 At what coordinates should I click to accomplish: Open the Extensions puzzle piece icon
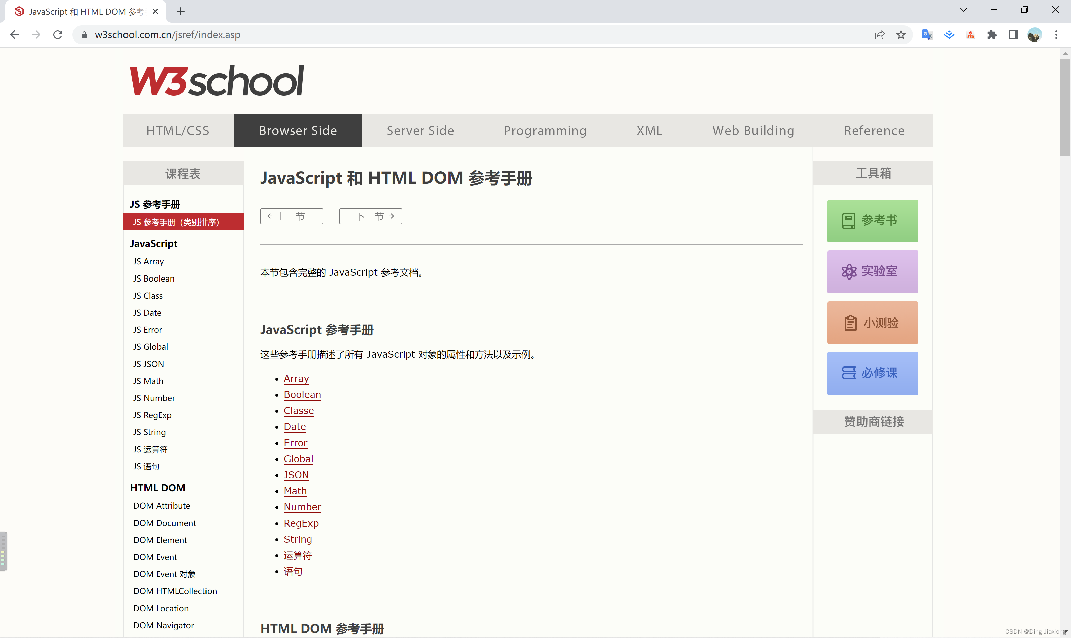pyautogui.click(x=991, y=35)
